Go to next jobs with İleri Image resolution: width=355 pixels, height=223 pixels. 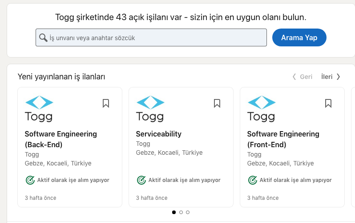pos(331,77)
